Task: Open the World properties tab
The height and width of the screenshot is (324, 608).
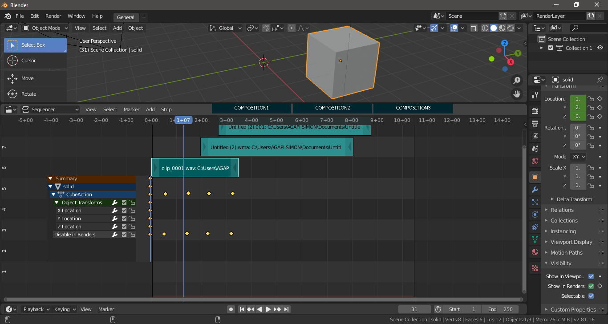Action: tap(535, 161)
